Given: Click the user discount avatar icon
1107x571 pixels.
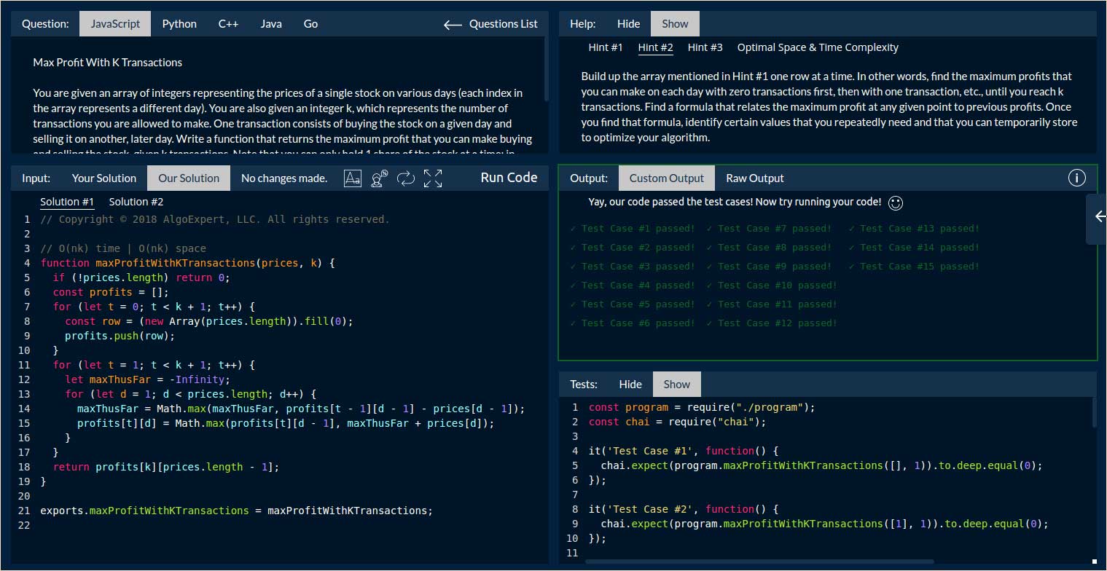Looking at the screenshot, I should click(379, 178).
